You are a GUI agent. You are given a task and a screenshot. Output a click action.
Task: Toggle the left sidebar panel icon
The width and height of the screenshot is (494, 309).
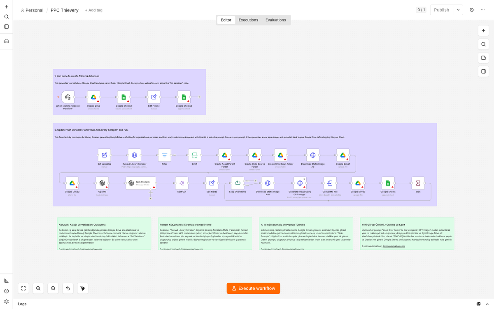6,27
